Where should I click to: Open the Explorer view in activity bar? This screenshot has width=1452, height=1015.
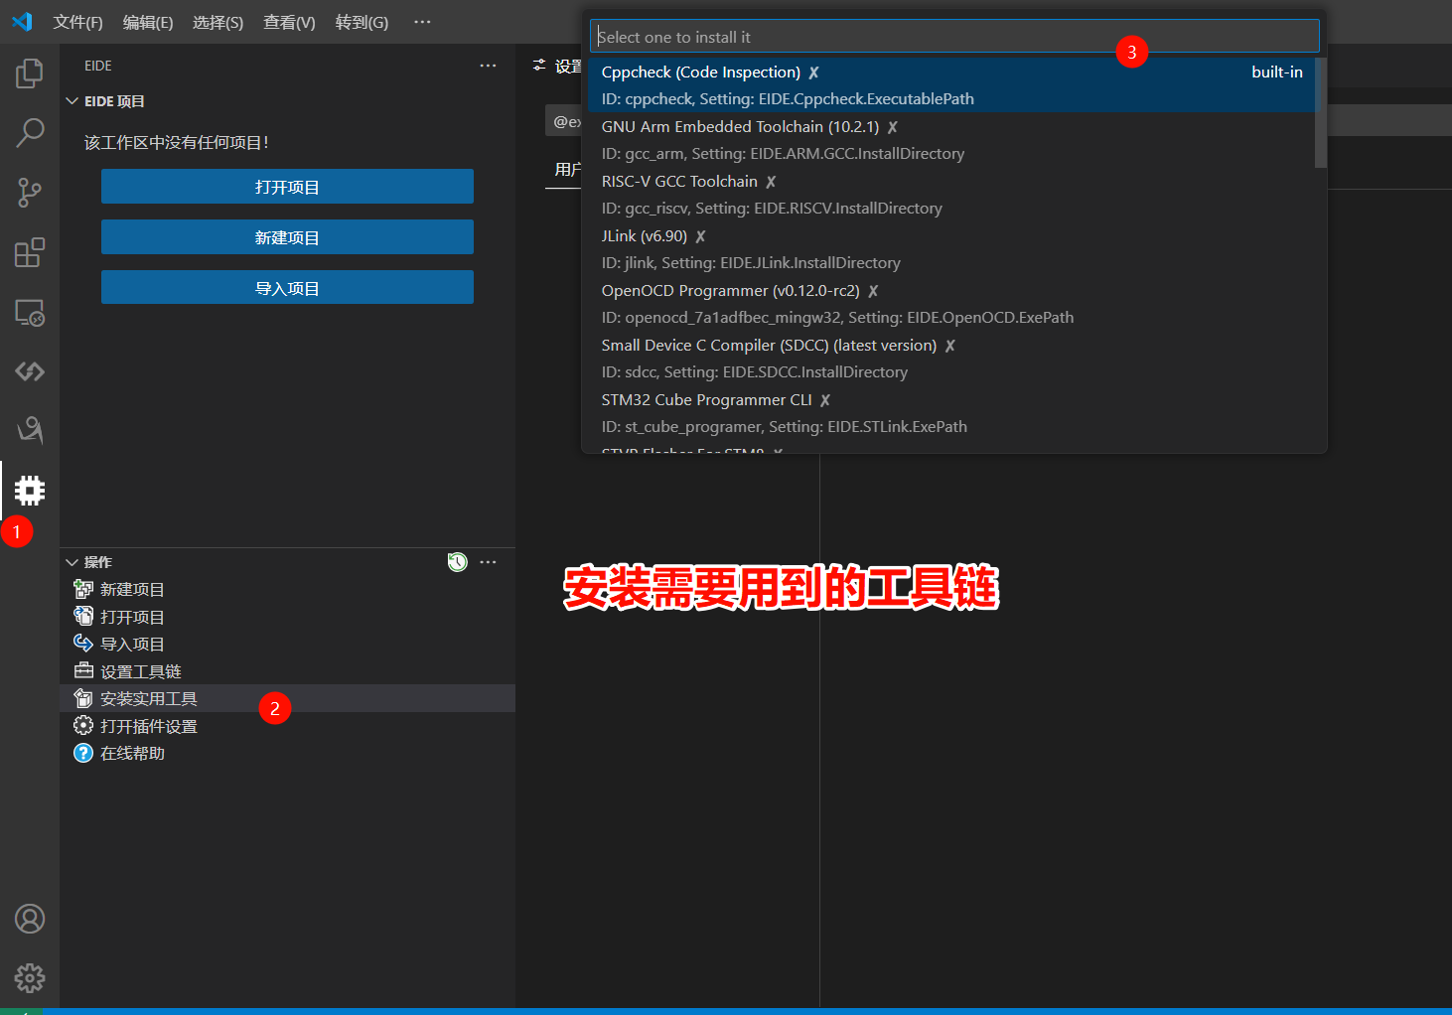30,72
